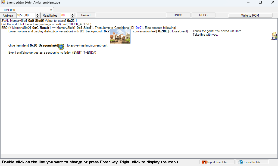
Task: Click Write to ROM
Action: coord(250,15)
